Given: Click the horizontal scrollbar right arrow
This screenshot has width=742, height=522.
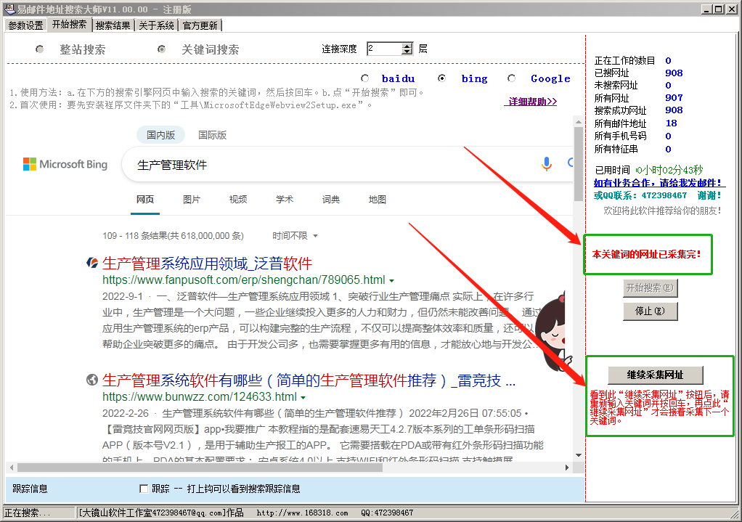Looking at the screenshot, I should 567,468.
